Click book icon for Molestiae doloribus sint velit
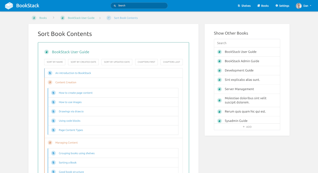The height and width of the screenshot is (173, 318). coord(220,100)
